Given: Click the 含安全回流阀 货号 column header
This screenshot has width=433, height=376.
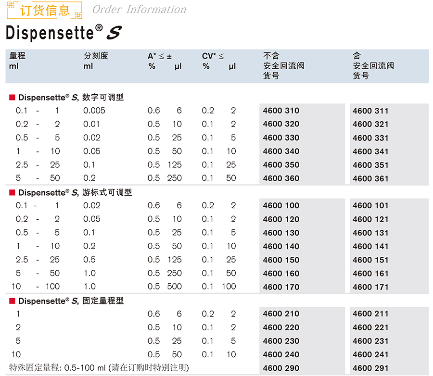Looking at the screenshot, I should (x=373, y=65).
